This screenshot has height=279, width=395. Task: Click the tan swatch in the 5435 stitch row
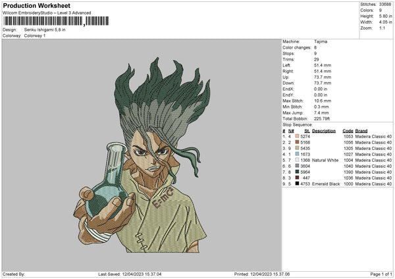click(297, 148)
